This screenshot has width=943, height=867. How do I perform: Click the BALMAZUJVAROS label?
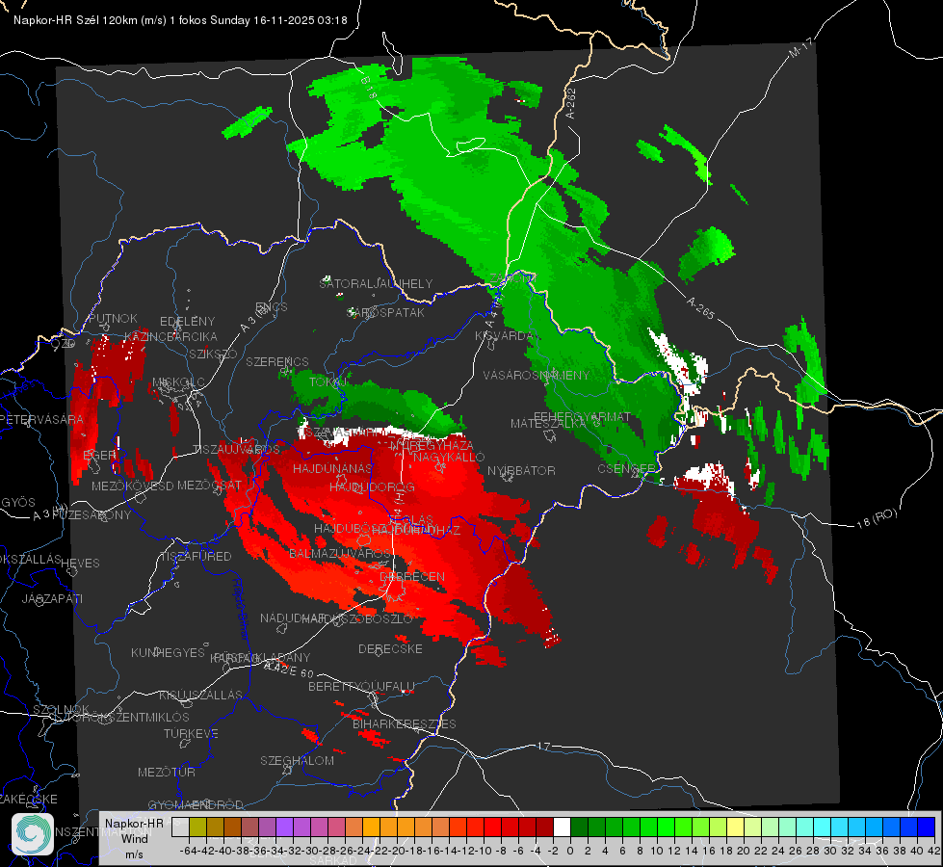[340, 553]
